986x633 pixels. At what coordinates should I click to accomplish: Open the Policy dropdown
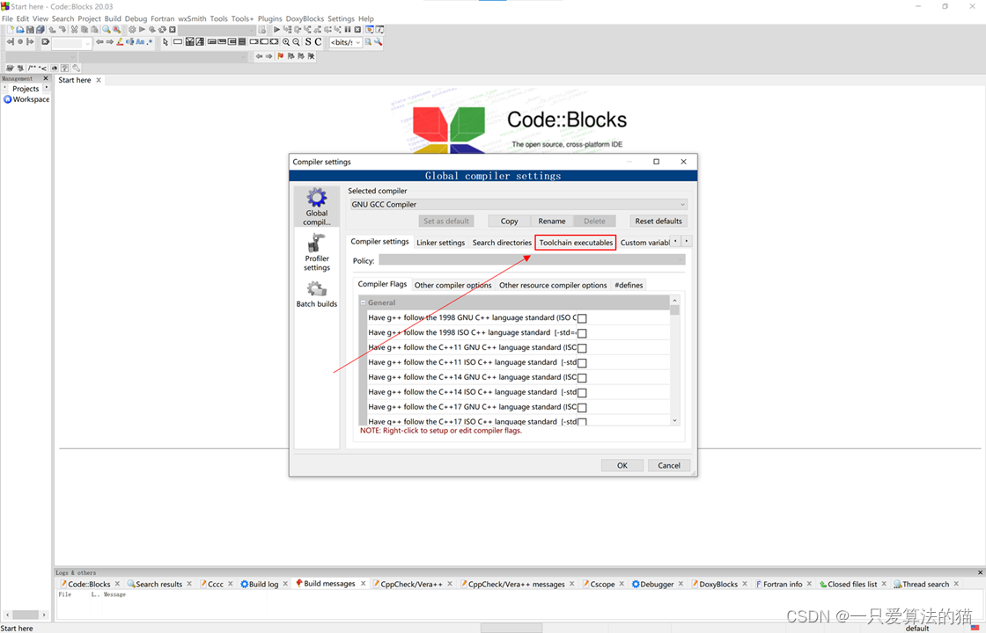tap(532, 260)
